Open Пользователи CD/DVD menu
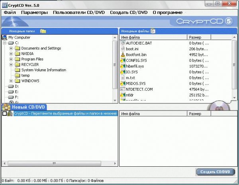 [x=79, y=12]
